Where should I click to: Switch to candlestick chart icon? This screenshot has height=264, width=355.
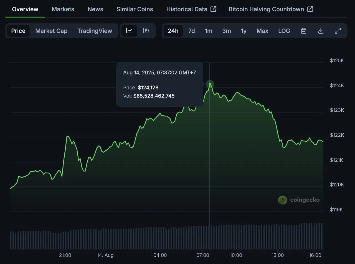(146, 31)
